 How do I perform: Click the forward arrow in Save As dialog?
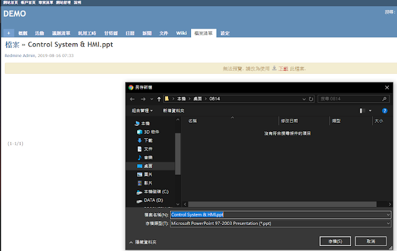click(x=143, y=99)
